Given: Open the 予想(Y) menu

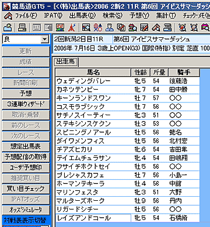Looking at the screenshot, I should 139,16.
